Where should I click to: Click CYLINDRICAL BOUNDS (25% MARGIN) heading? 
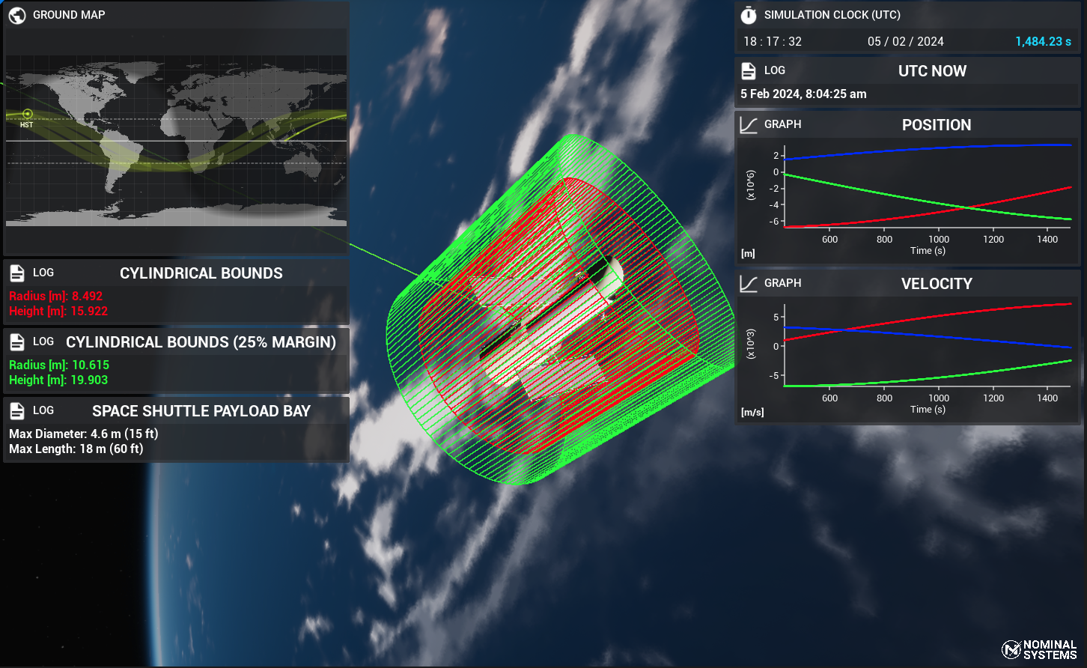pos(201,342)
